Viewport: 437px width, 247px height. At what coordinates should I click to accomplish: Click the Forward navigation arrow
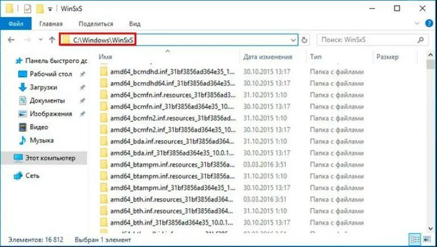(27, 40)
